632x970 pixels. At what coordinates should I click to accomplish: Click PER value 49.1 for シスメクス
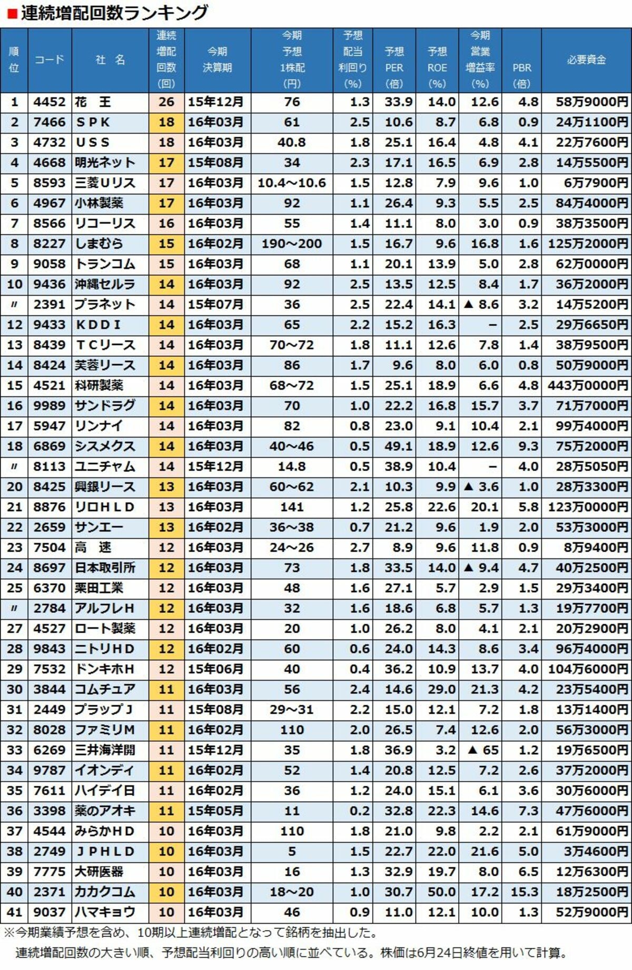pyautogui.click(x=399, y=446)
